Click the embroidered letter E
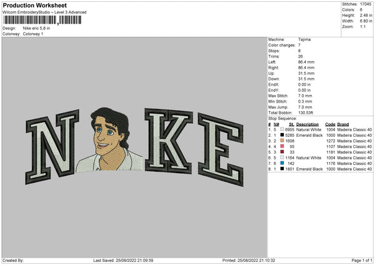Viewport: 375px width, 265px height. click(221, 150)
